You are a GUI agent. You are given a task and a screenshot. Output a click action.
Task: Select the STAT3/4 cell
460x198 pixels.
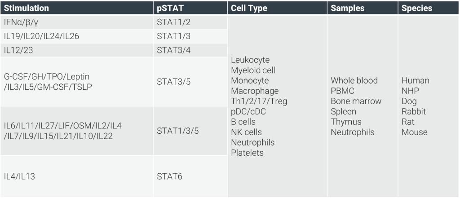point(174,50)
